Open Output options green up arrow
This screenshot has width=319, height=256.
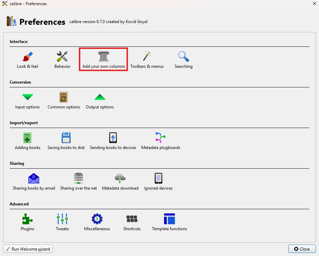(x=100, y=97)
